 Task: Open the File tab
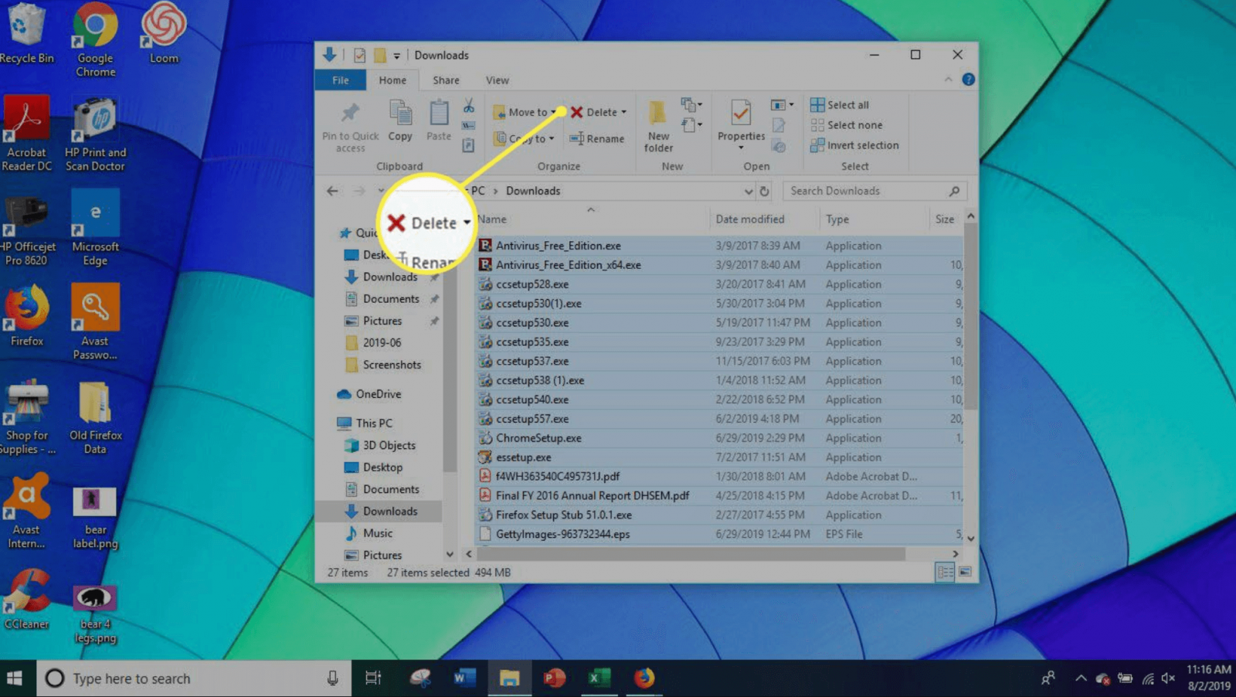(x=340, y=80)
